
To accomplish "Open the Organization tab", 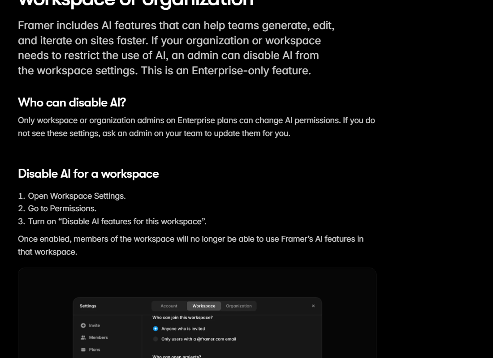I will (x=238, y=306).
